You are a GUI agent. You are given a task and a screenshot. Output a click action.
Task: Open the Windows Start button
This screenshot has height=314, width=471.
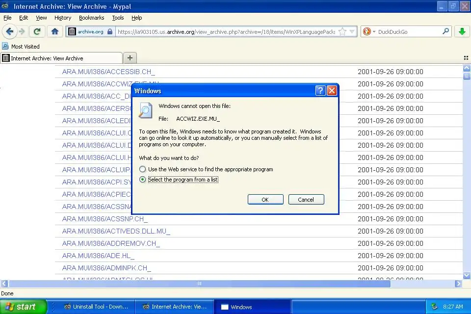(24, 307)
